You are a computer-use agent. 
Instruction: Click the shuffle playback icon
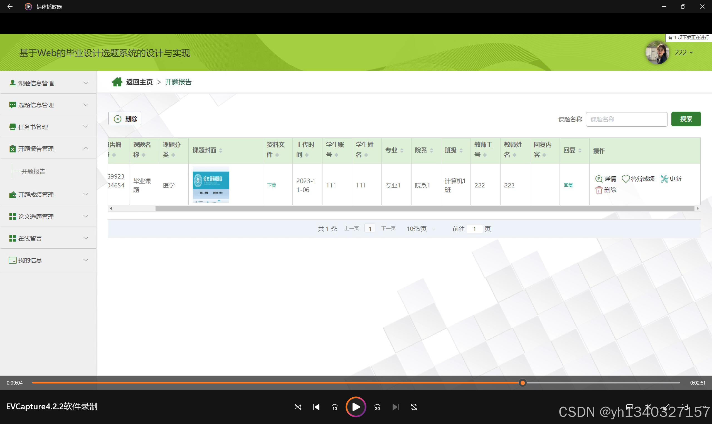click(x=298, y=407)
